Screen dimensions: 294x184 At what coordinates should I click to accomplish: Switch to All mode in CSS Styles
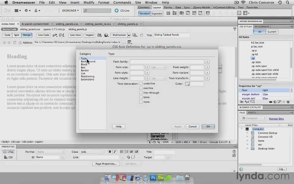(260, 32)
